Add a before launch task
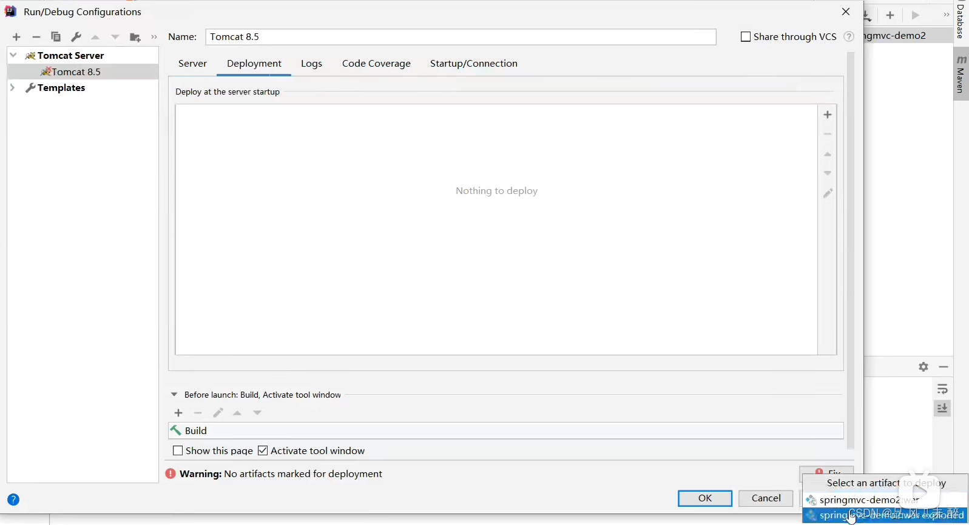Screen dimensions: 969x525 (178, 413)
